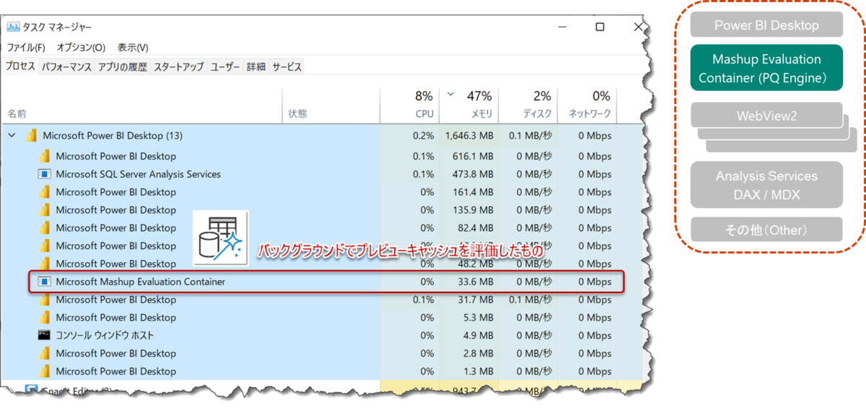
Task: Select the プロセス tab
Action: pos(20,66)
